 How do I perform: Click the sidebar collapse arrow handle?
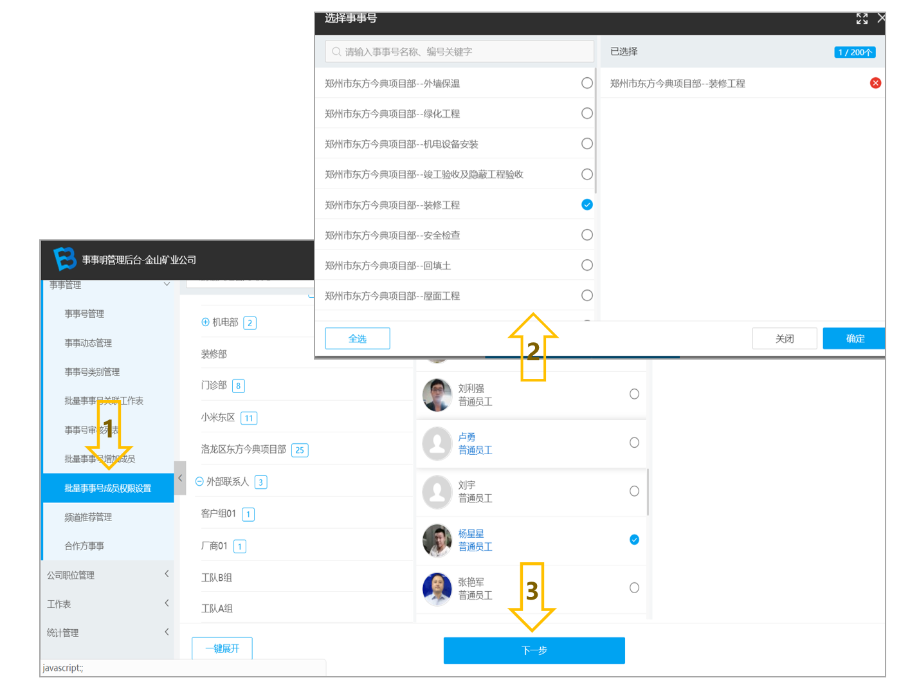pyautogui.click(x=180, y=478)
